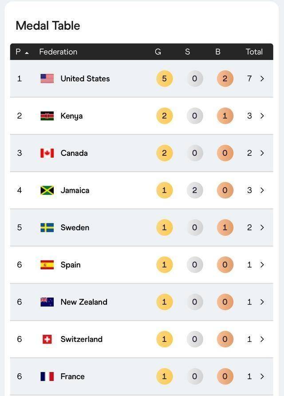Click the United States flag icon
The image size is (284, 396).
[x=47, y=79]
